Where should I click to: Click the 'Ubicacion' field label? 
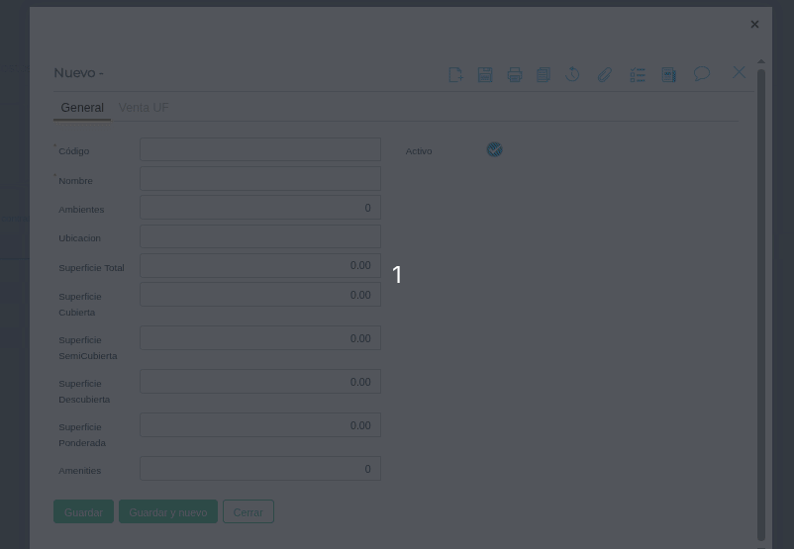pos(79,238)
